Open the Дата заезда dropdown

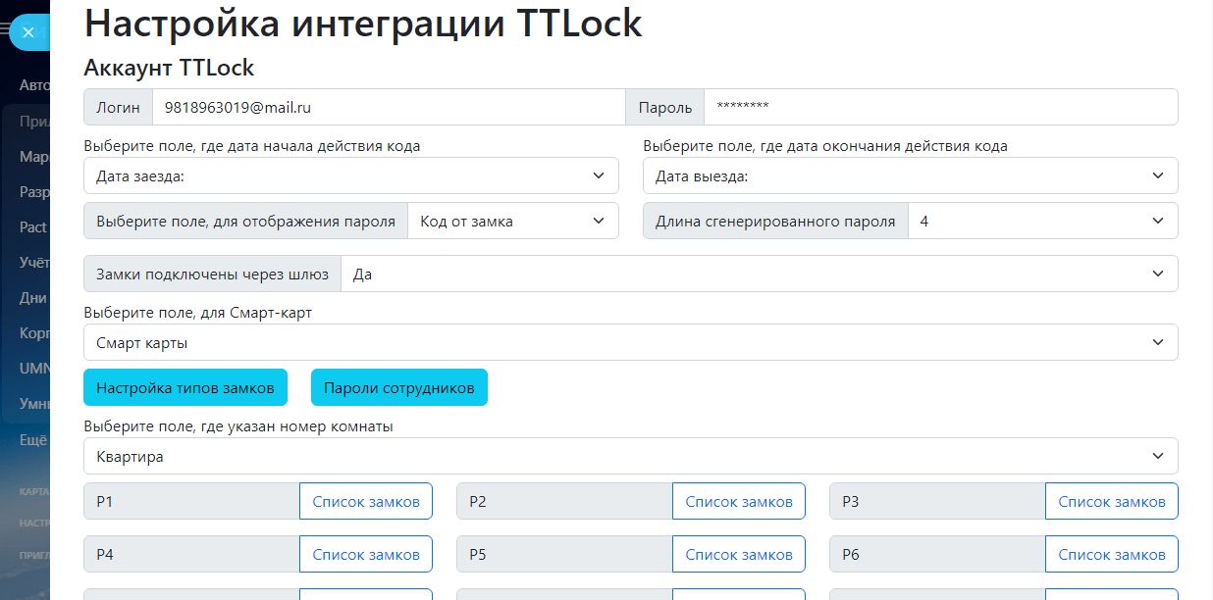pos(350,176)
